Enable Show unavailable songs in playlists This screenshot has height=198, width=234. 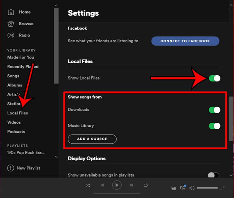(x=213, y=175)
